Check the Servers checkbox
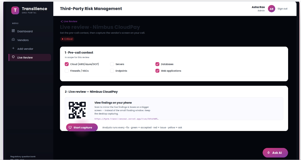This screenshot has width=301, height=160. (x=112, y=64)
